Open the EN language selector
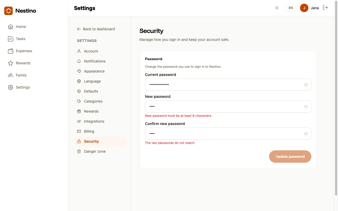The image size is (338, 211). [x=291, y=8]
